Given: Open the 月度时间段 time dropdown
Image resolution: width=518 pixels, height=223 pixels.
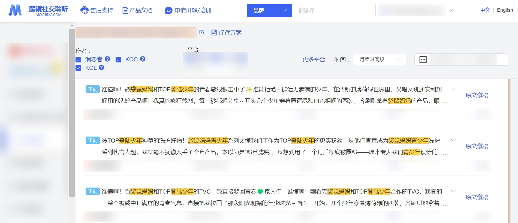Looking at the screenshot, I should pos(379,59).
